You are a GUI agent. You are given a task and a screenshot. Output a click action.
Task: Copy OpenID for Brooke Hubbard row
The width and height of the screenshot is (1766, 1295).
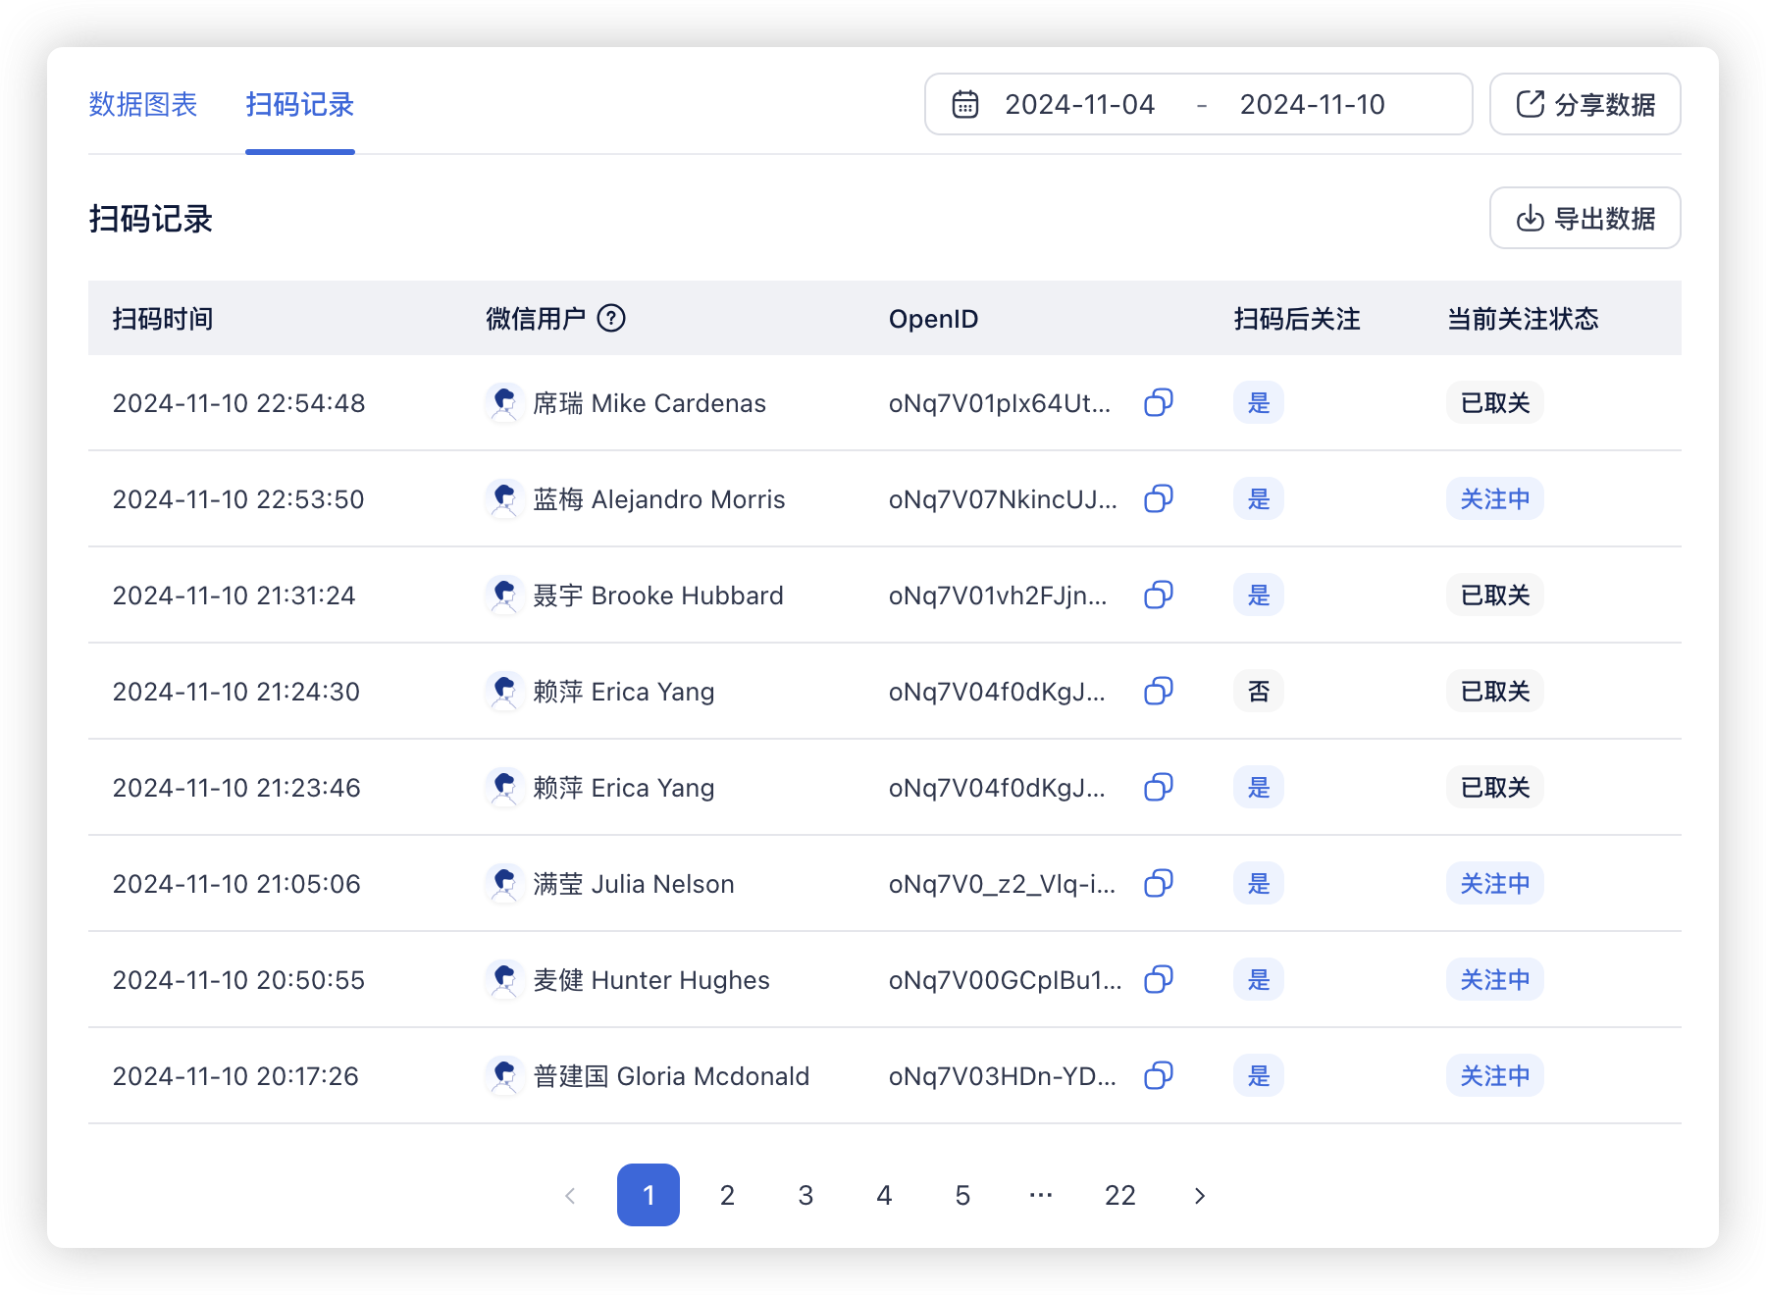point(1159,595)
